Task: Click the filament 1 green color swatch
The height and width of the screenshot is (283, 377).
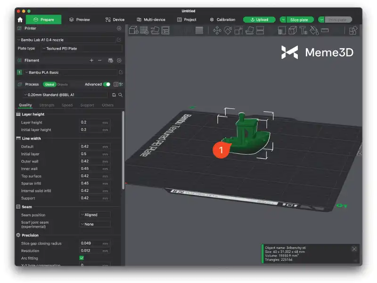Action: (x=19, y=72)
